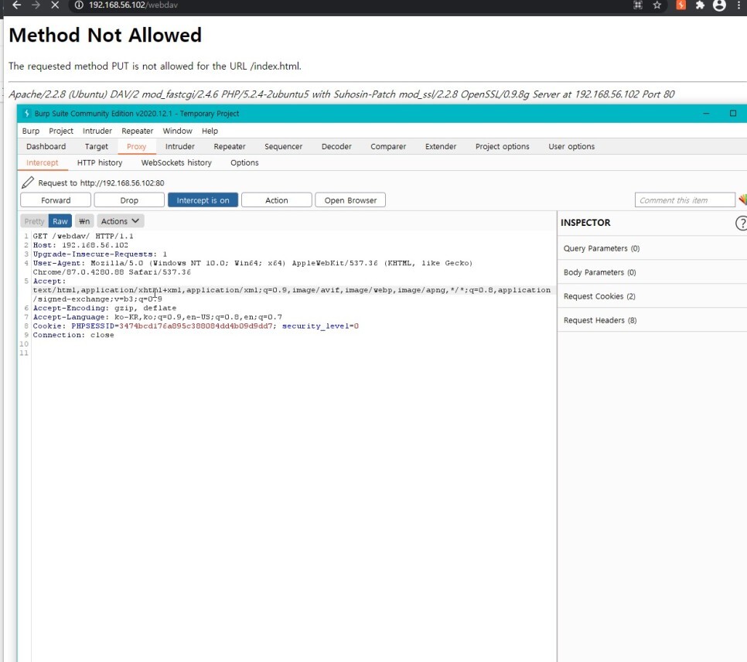Image resolution: width=747 pixels, height=662 pixels.
Task: Click the Accept-Encoding: gzip, deflate line
Action: pyautogui.click(x=104, y=308)
